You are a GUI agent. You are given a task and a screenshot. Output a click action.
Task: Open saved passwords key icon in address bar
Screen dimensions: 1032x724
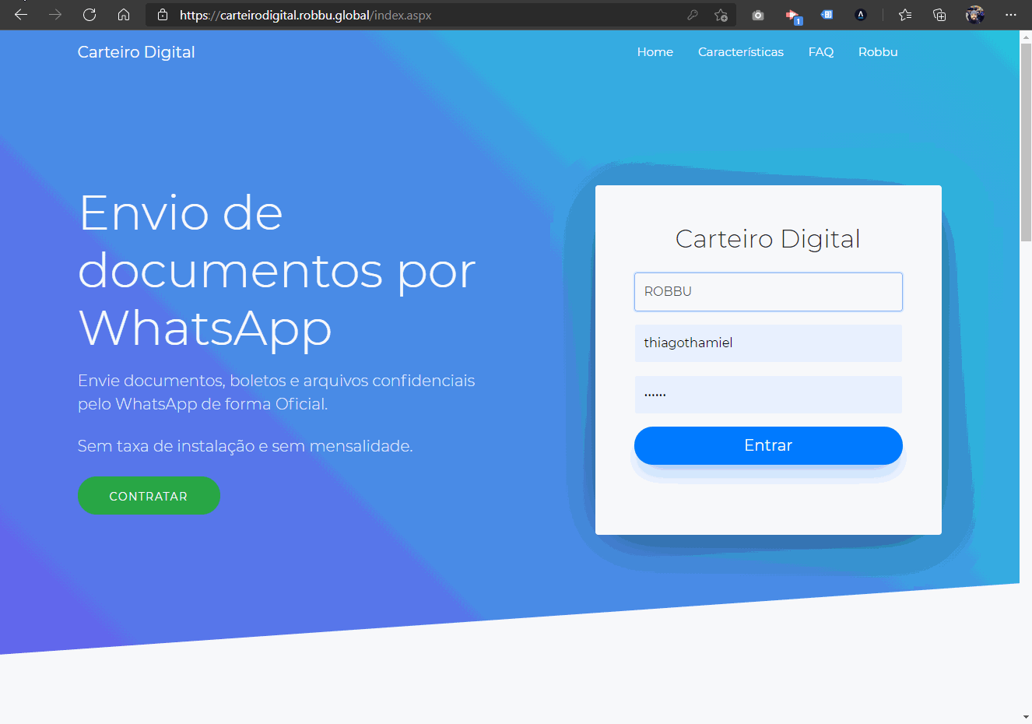click(693, 15)
